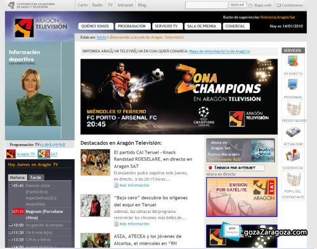Click the Aragón TV text link
Image resolution: width=317 pixels, height=249 pixels.
click(26, 154)
